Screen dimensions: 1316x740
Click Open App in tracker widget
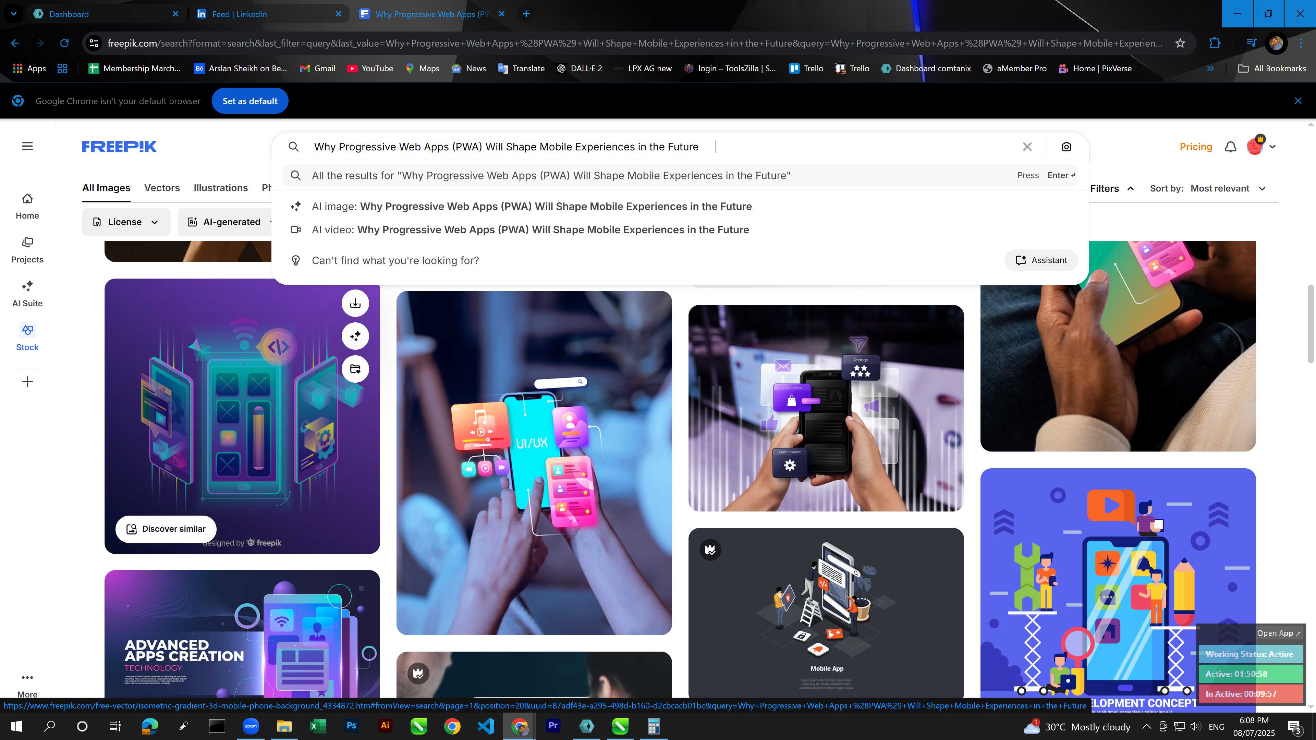(1279, 633)
